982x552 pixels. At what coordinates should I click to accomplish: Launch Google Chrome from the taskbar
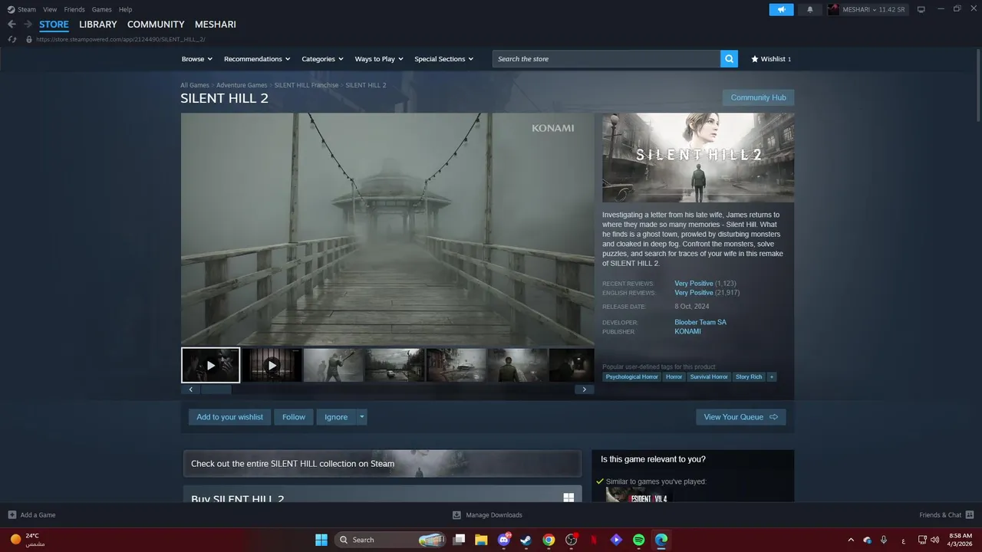[549, 540]
